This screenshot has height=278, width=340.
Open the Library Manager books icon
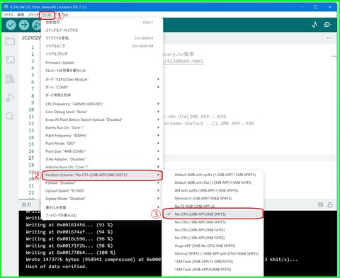pos(10,79)
